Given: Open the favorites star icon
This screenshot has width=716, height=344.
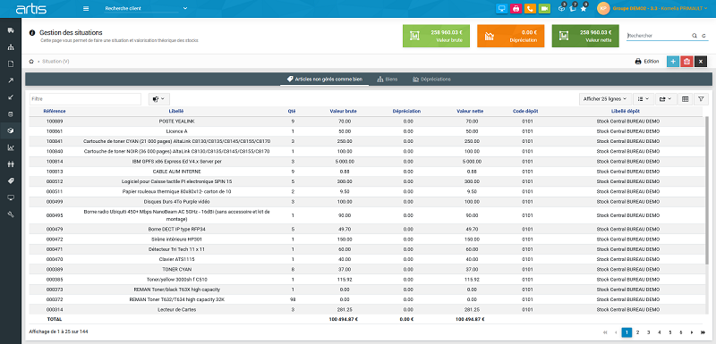Looking at the screenshot, I should pos(584,8).
